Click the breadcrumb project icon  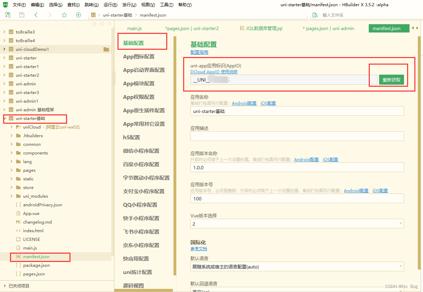click(x=94, y=15)
